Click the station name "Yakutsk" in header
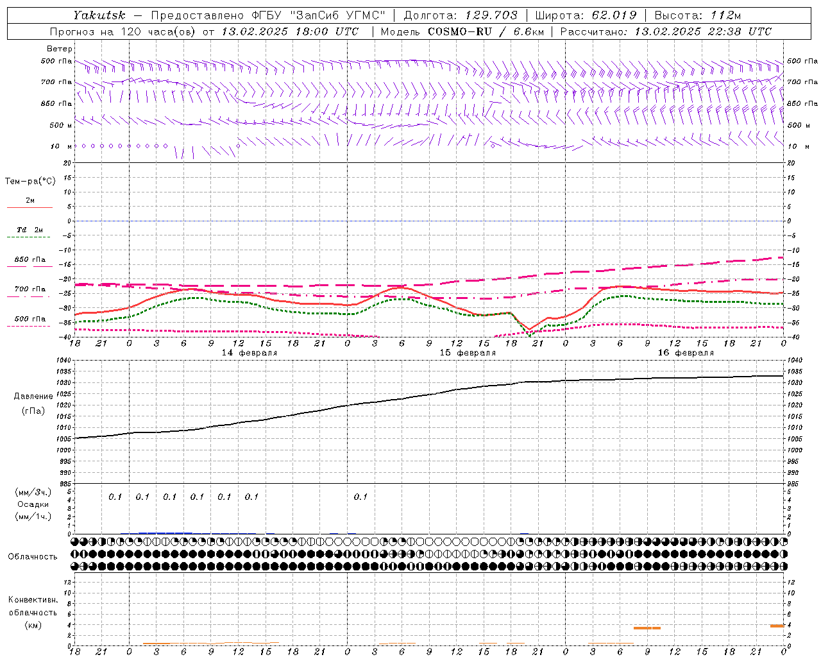 tap(99, 15)
